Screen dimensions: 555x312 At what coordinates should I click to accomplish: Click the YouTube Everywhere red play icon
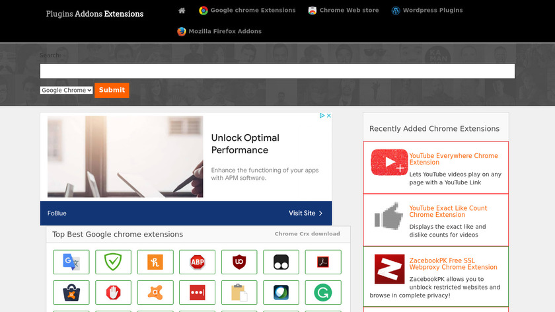(x=389, y=162)
